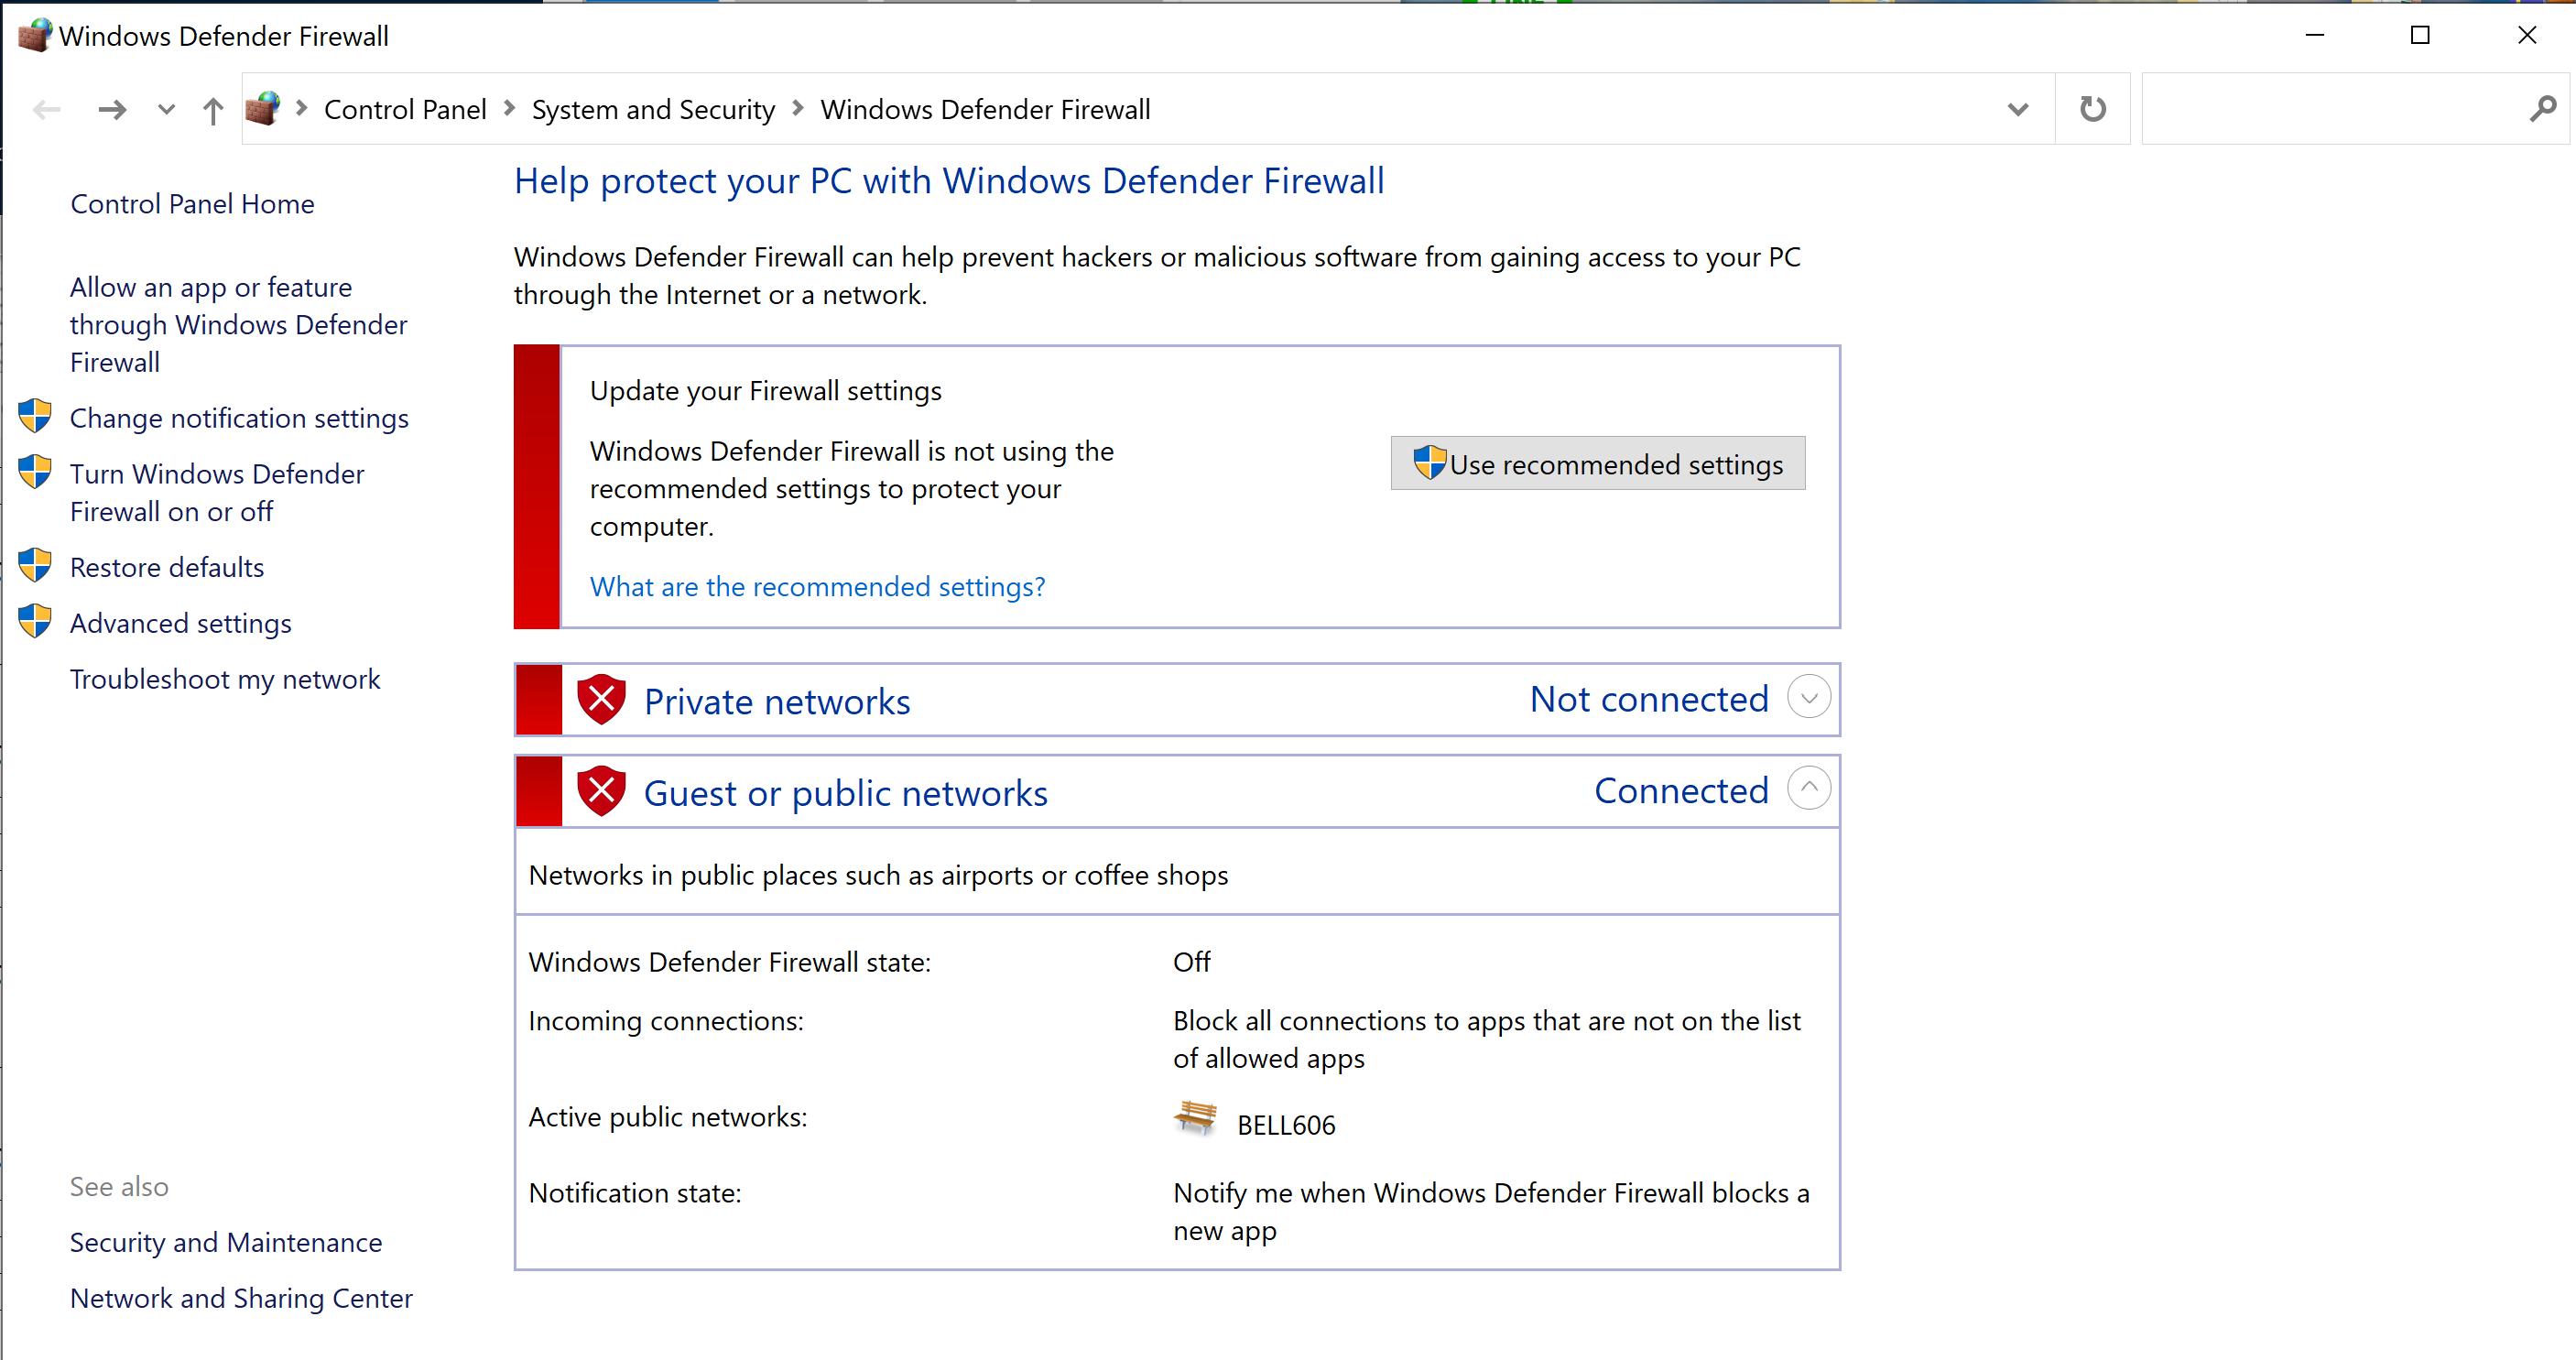
Task: Click the BELL606 network name
Action: [x=1286, y=1125]
